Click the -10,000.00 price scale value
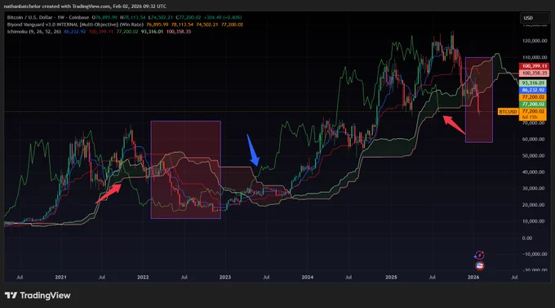This screenshot has height=308, width=555. tap(535, 254)
